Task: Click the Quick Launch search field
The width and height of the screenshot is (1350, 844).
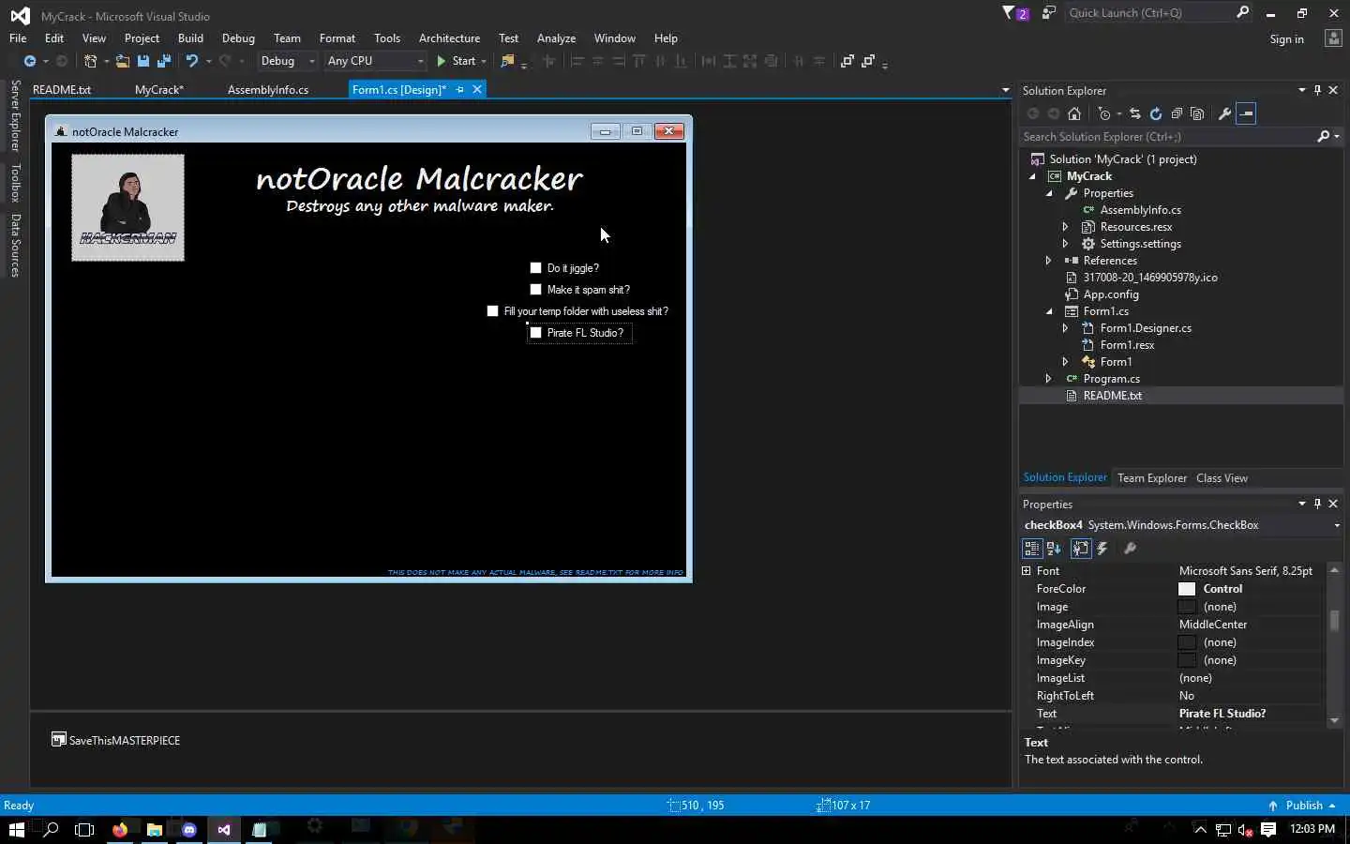Action: 1149,13
